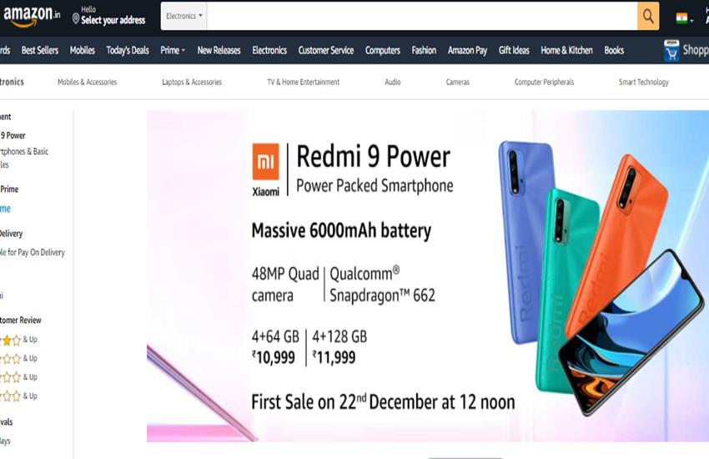Click the Amazon.in logo
Viewport: 709px width, 459px height.
click(32, 16)
